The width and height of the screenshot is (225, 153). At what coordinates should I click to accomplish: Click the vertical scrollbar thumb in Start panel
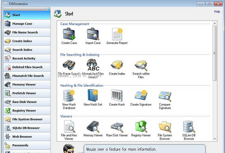(x=215, y=53)
